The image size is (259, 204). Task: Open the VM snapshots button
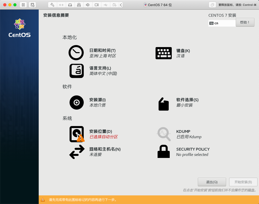pyautogui.click(x=32, y=5)
